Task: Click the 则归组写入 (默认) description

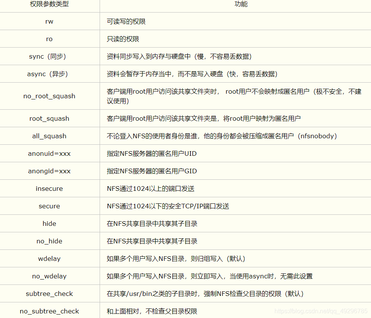Action: pyautogui.click(x=176, y=259)
